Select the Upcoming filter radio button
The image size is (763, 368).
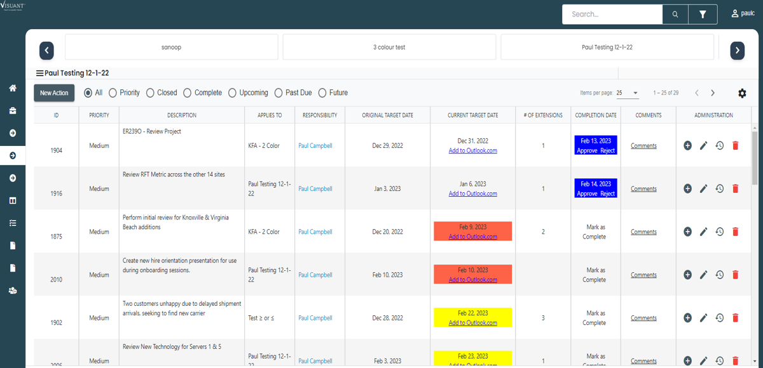pyautogui.click(x=232, y=93)
